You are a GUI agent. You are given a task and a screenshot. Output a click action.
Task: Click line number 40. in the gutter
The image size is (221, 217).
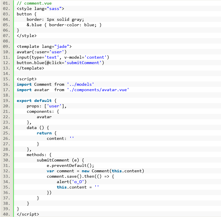tap(7, 214)
